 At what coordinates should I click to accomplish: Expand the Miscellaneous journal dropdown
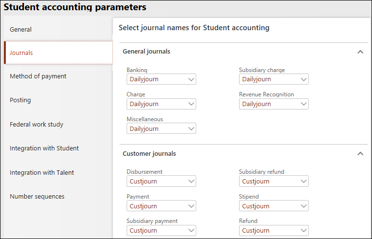pos(190,129)
